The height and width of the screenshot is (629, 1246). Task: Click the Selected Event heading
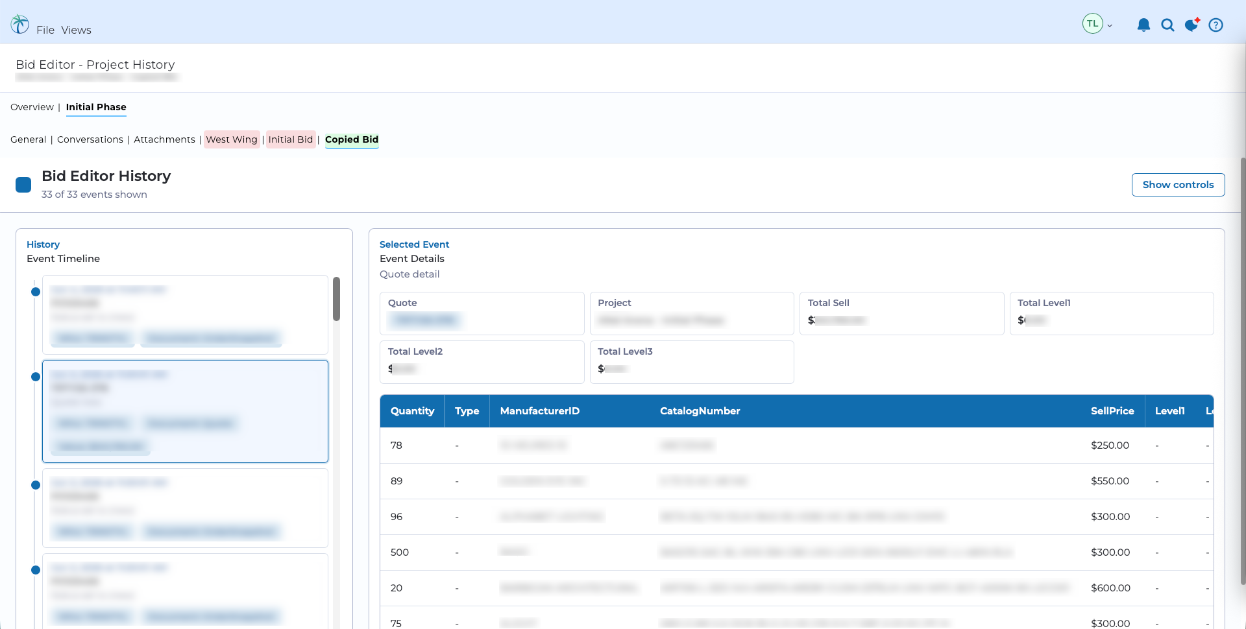pyautogui.click(x=414, y=244)
